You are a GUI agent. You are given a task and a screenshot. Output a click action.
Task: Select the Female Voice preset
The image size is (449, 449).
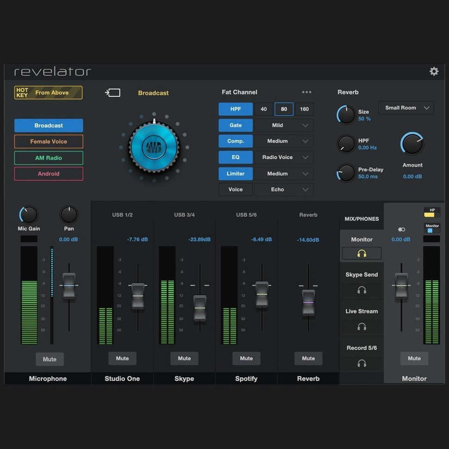coord(48,142)
